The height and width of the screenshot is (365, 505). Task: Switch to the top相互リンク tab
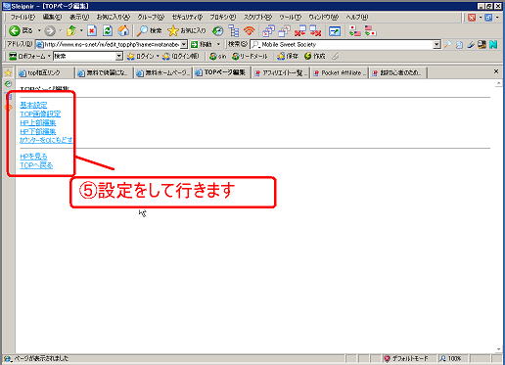(44, 73)
